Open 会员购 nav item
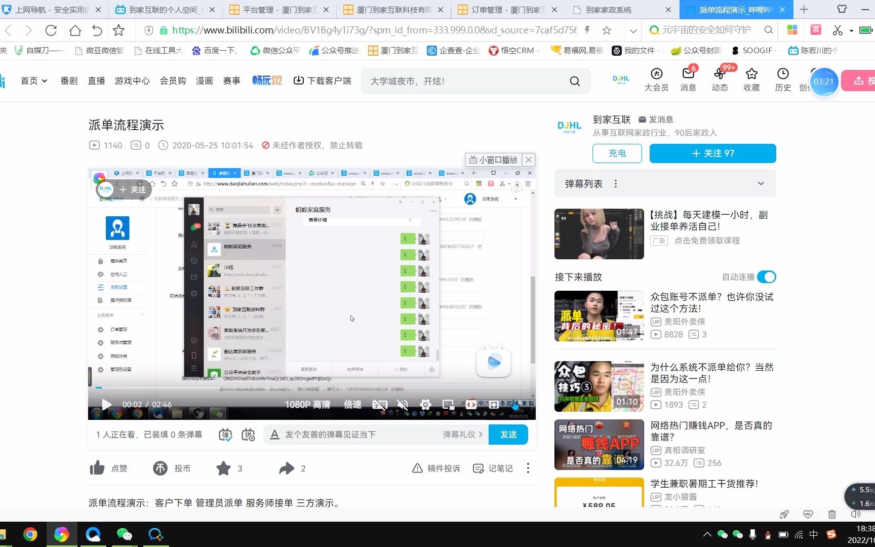This screenshot has width=875, height=547. coord(173,81)
